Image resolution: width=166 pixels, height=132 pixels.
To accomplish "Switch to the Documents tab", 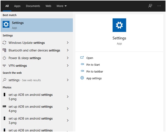I will click(33, 6).
